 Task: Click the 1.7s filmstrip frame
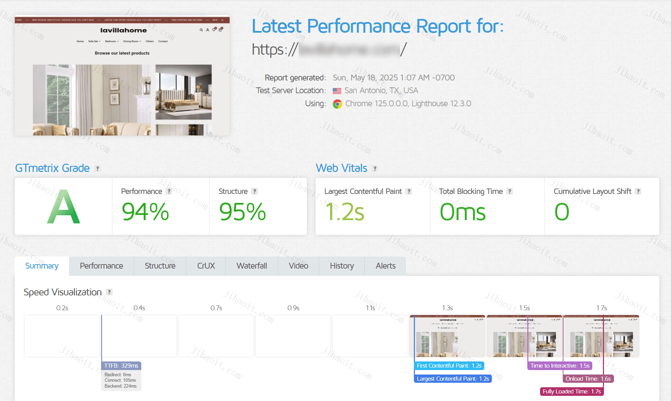coord(601,336)
